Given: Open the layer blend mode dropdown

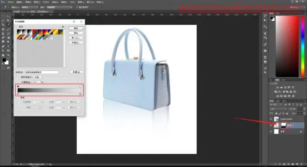Looking at the screenshot, I should point(278,109).
